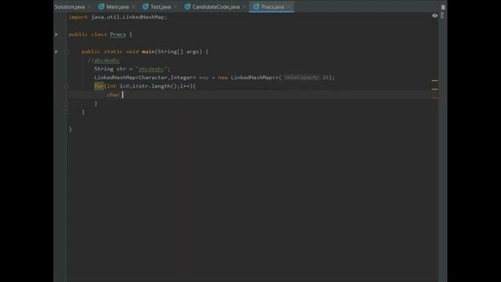Click the active Pracs.java tab
Image resolution: width=501 pixels, height=282 pixels.
272,7
